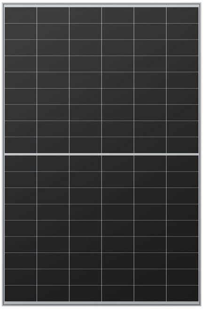204x310 pixels.
Task: Select the third cell in top row
Action: point(86,15)
